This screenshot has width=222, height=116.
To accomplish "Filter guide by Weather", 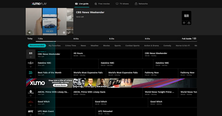I will point(94,45).
